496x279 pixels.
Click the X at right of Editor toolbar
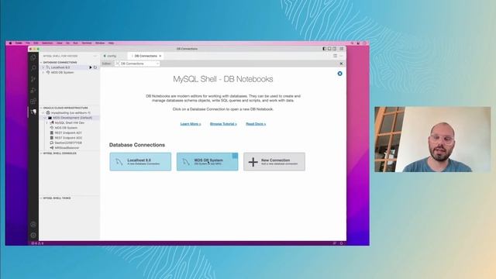(x=341, y=64)
